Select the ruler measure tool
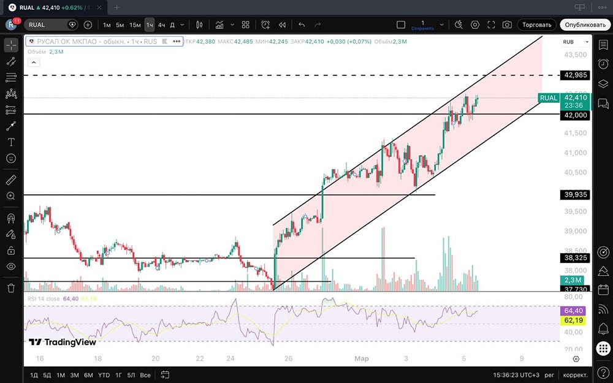 point(11,180)
